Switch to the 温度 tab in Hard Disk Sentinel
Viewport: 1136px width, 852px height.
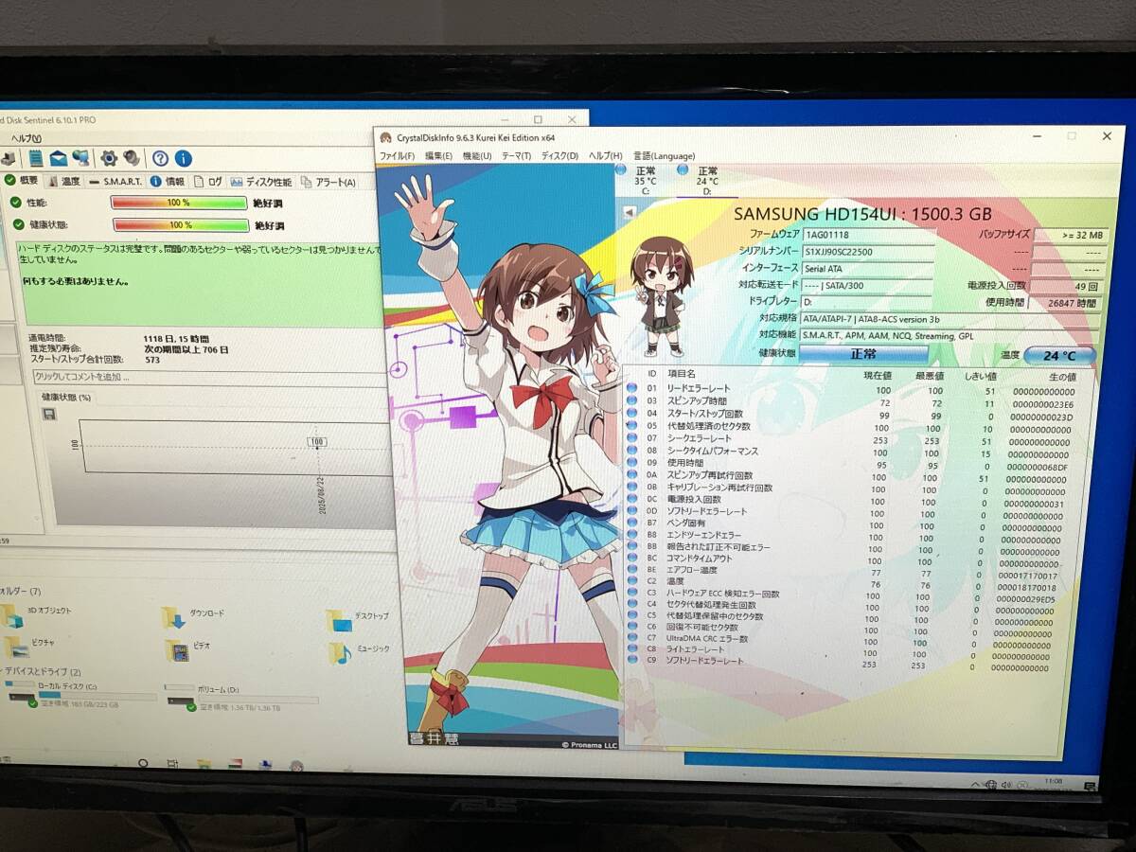63,181
